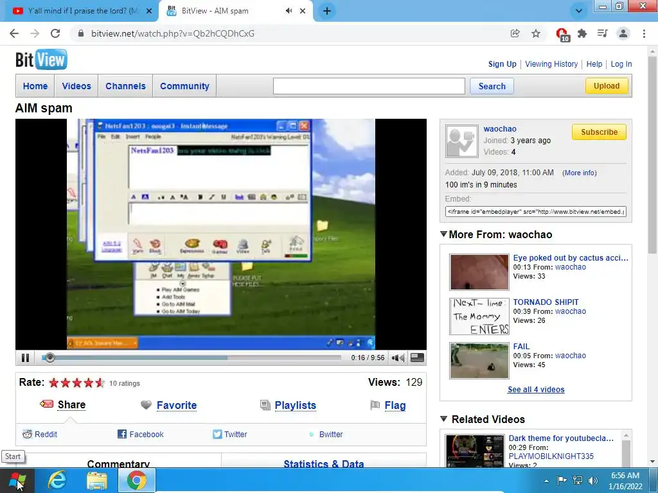The width and height of the screenshot is (658, 493).
Task: Open the Playlists option
Action: point(295,406)
